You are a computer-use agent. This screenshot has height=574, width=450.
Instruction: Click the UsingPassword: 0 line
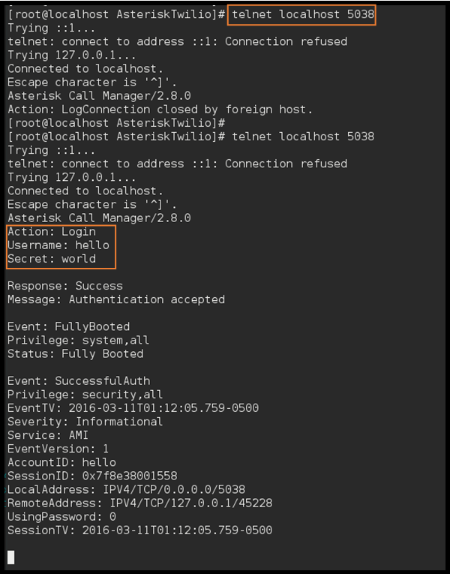click(61, 516)
